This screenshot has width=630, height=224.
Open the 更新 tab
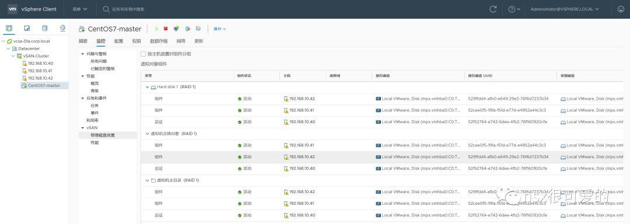198,41
